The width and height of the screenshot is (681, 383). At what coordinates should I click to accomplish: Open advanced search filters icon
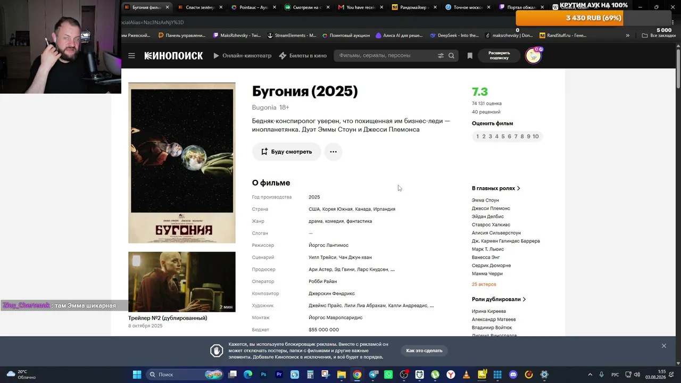coord(441,55)
